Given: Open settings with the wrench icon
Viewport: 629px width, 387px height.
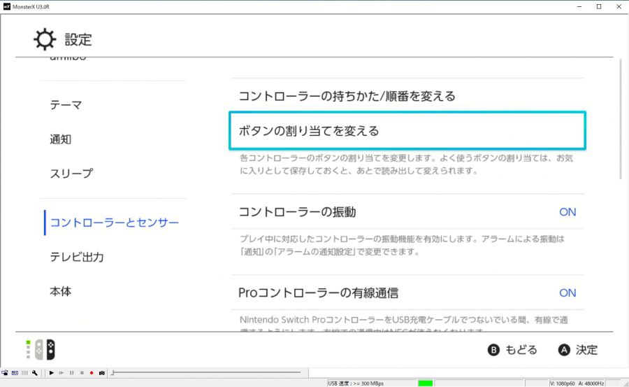Looking at the screenshot, I should [x=35, y=373].
